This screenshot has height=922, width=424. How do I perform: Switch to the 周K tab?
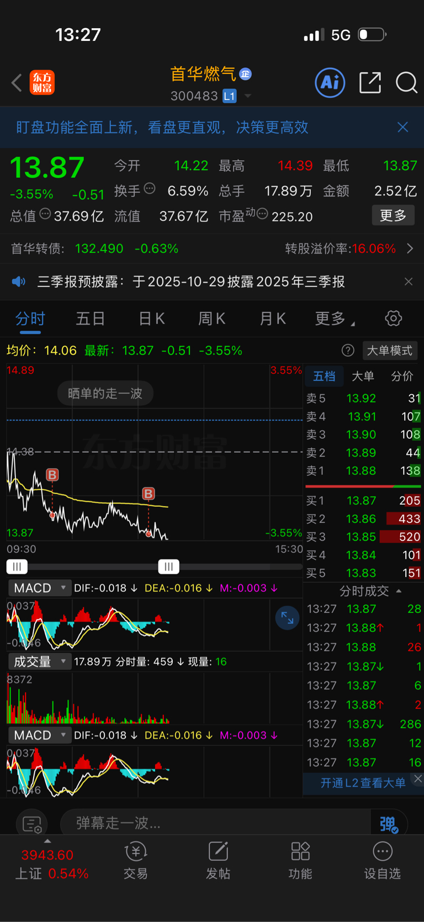point(212,319)
